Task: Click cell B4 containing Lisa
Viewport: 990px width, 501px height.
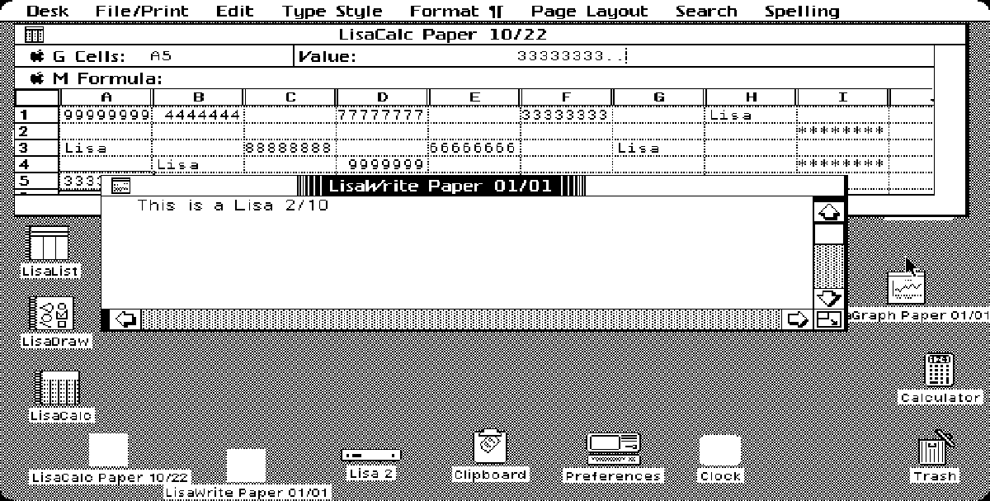Action: 198,164
